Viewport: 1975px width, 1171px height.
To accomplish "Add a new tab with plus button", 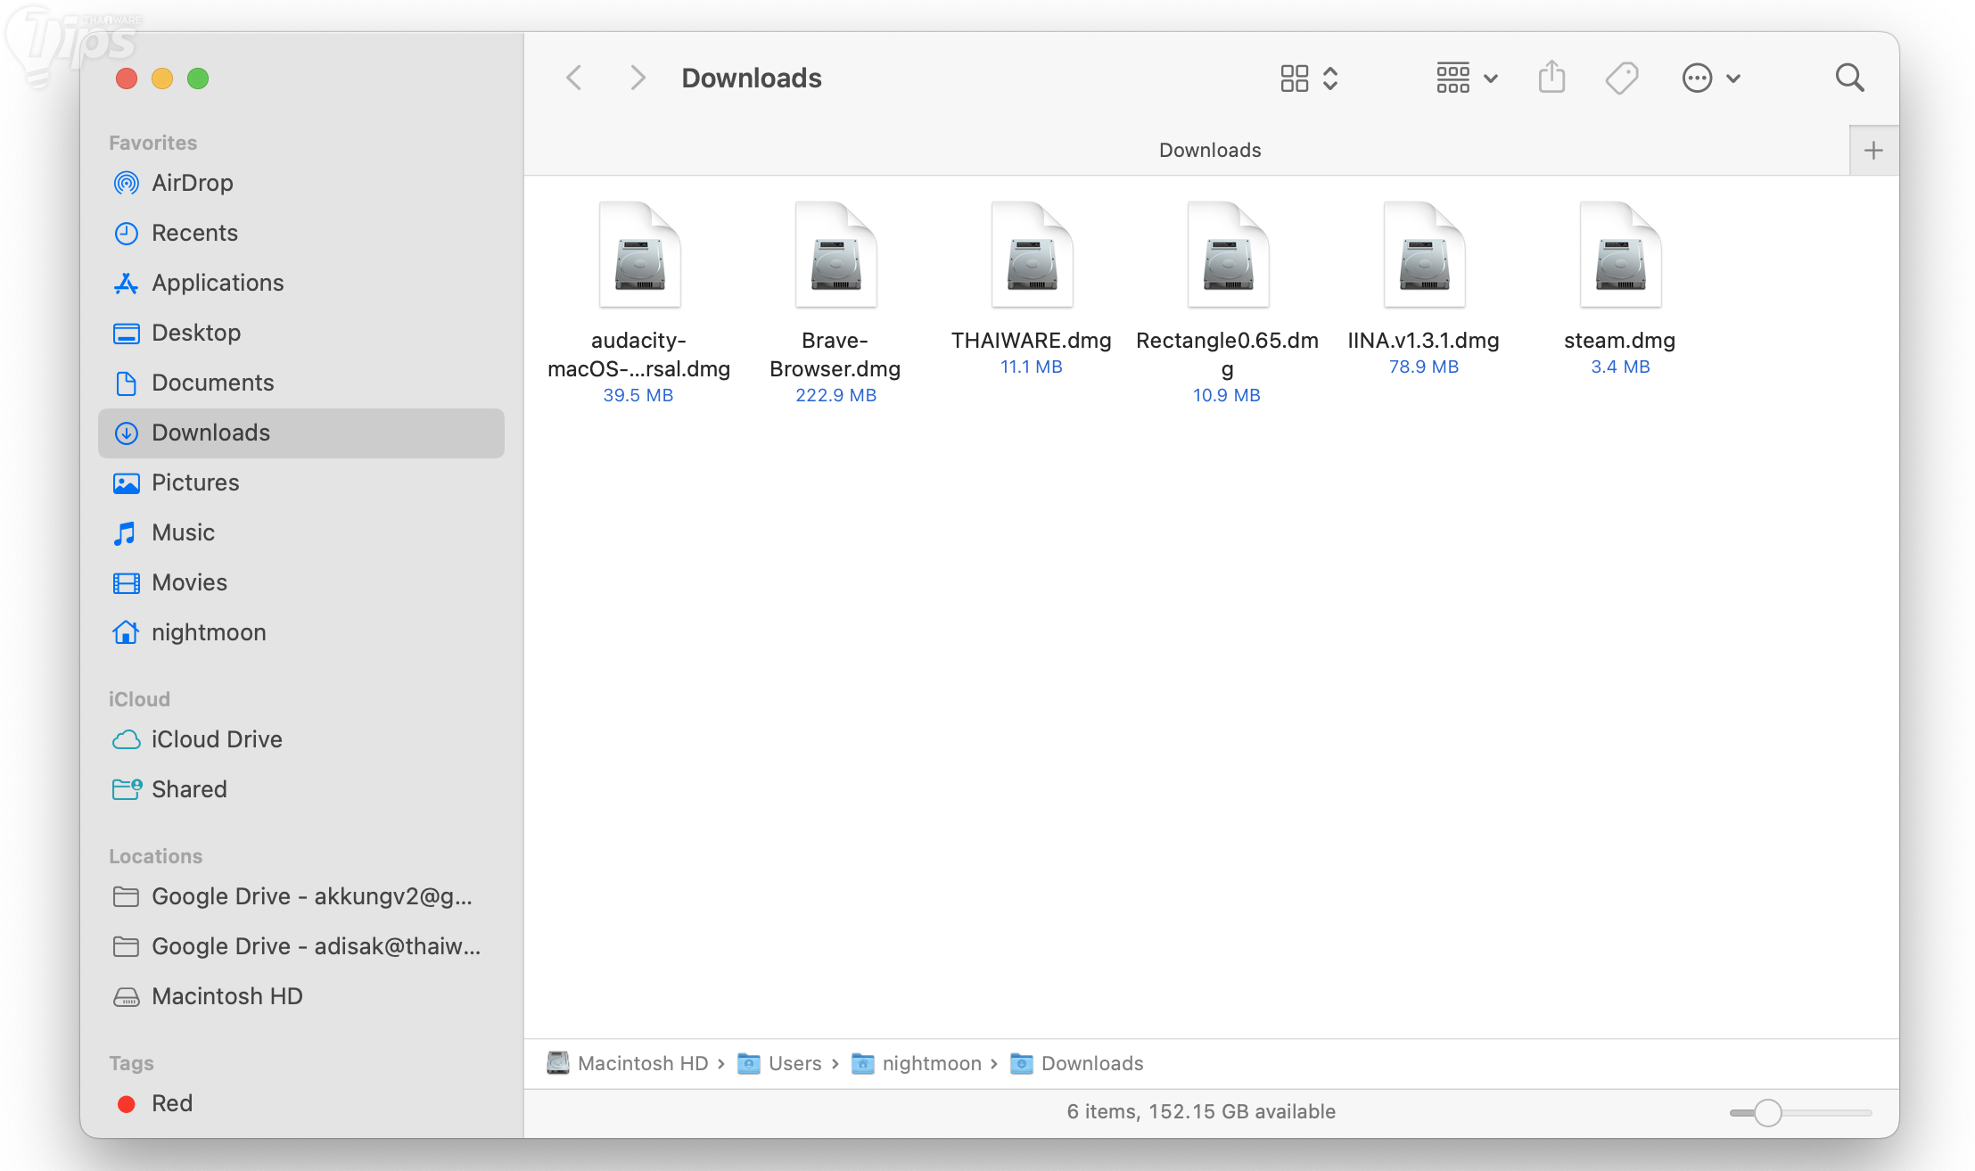I will (1873, 150).
